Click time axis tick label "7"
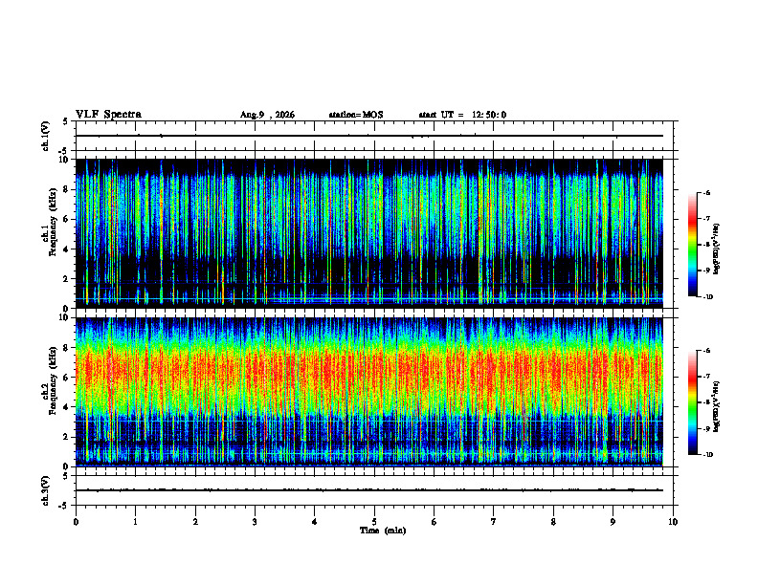The image size is (758, 585). tap(494, 522)
